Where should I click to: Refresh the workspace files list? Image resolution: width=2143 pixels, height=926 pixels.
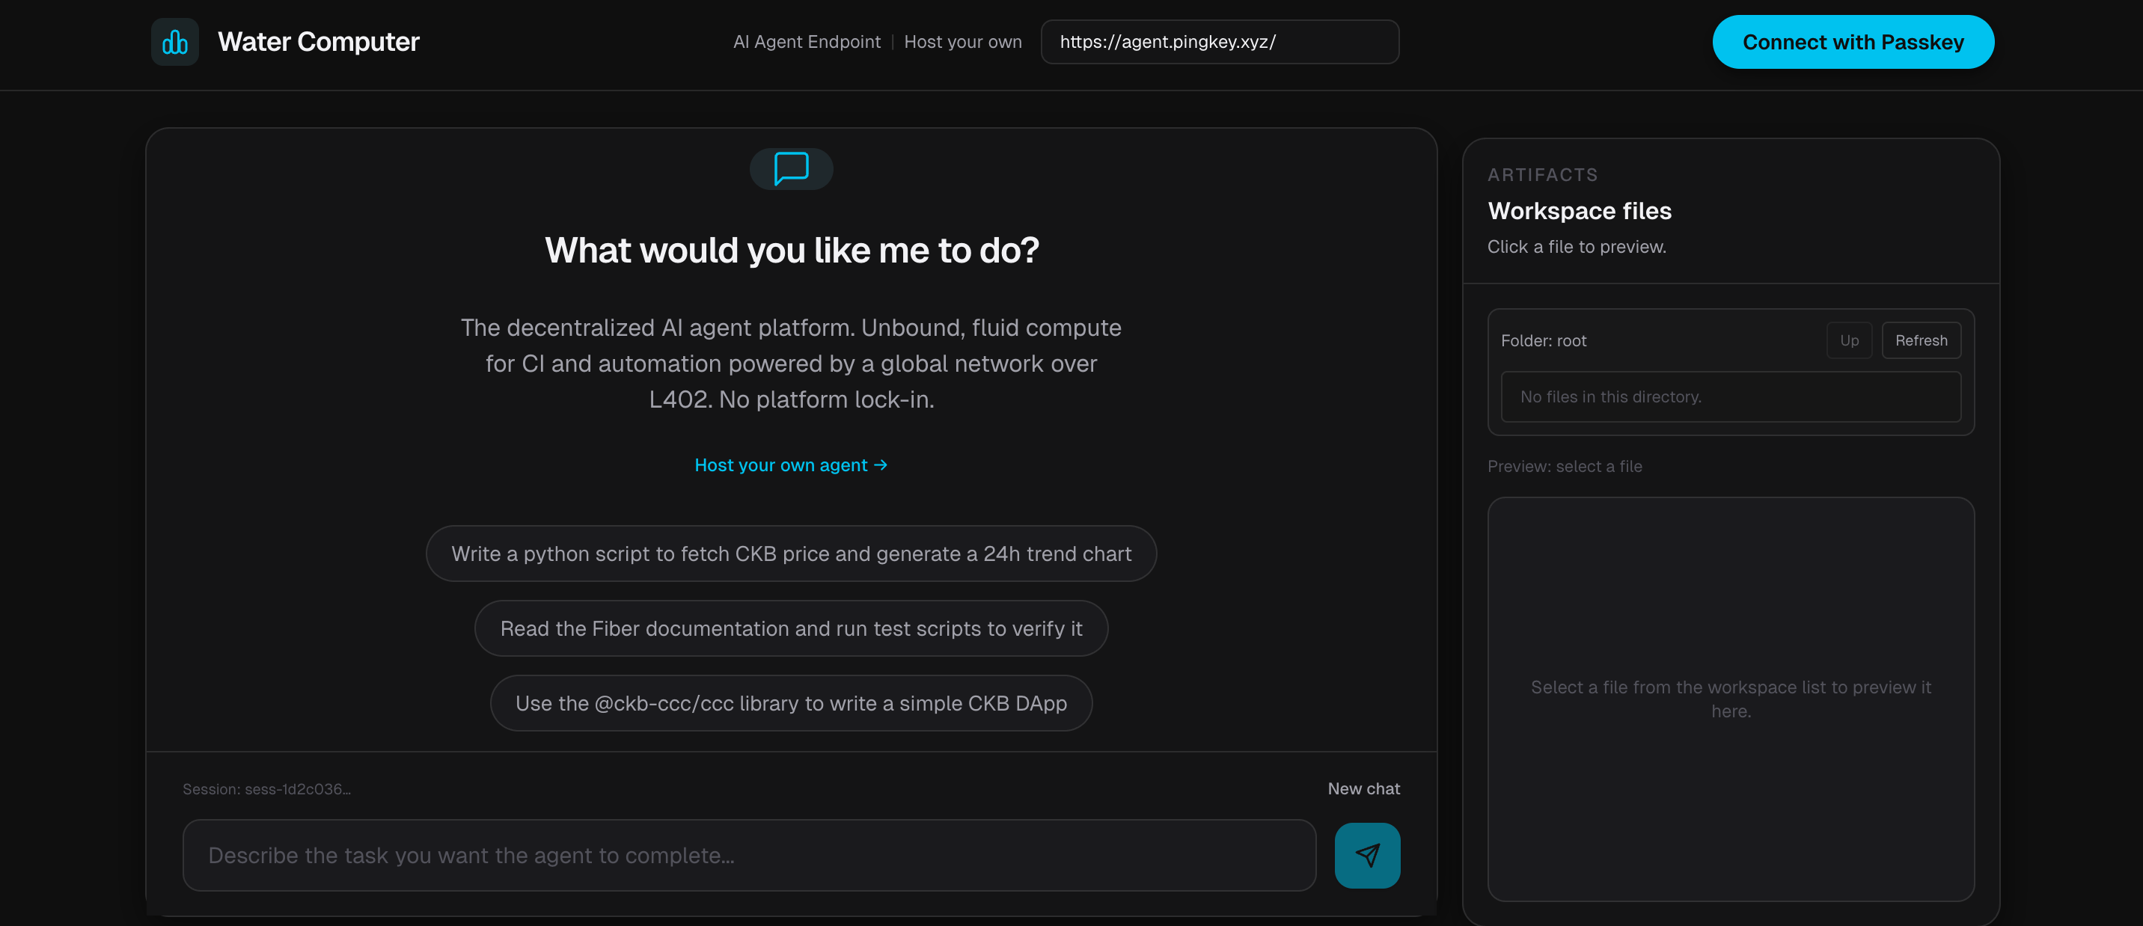click(x=1921, y=340)
